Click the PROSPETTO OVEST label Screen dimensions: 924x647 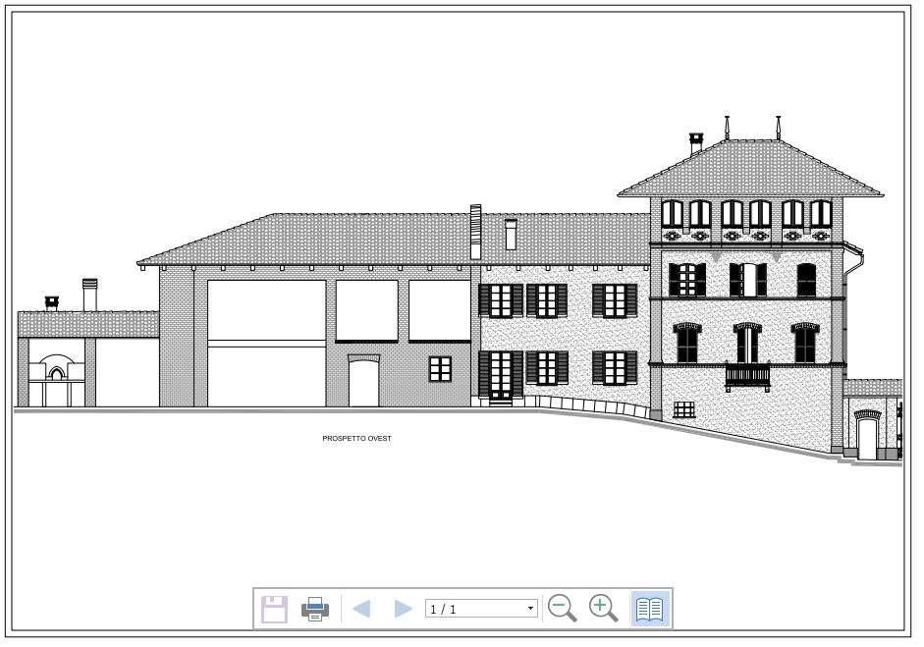point(356,439)
